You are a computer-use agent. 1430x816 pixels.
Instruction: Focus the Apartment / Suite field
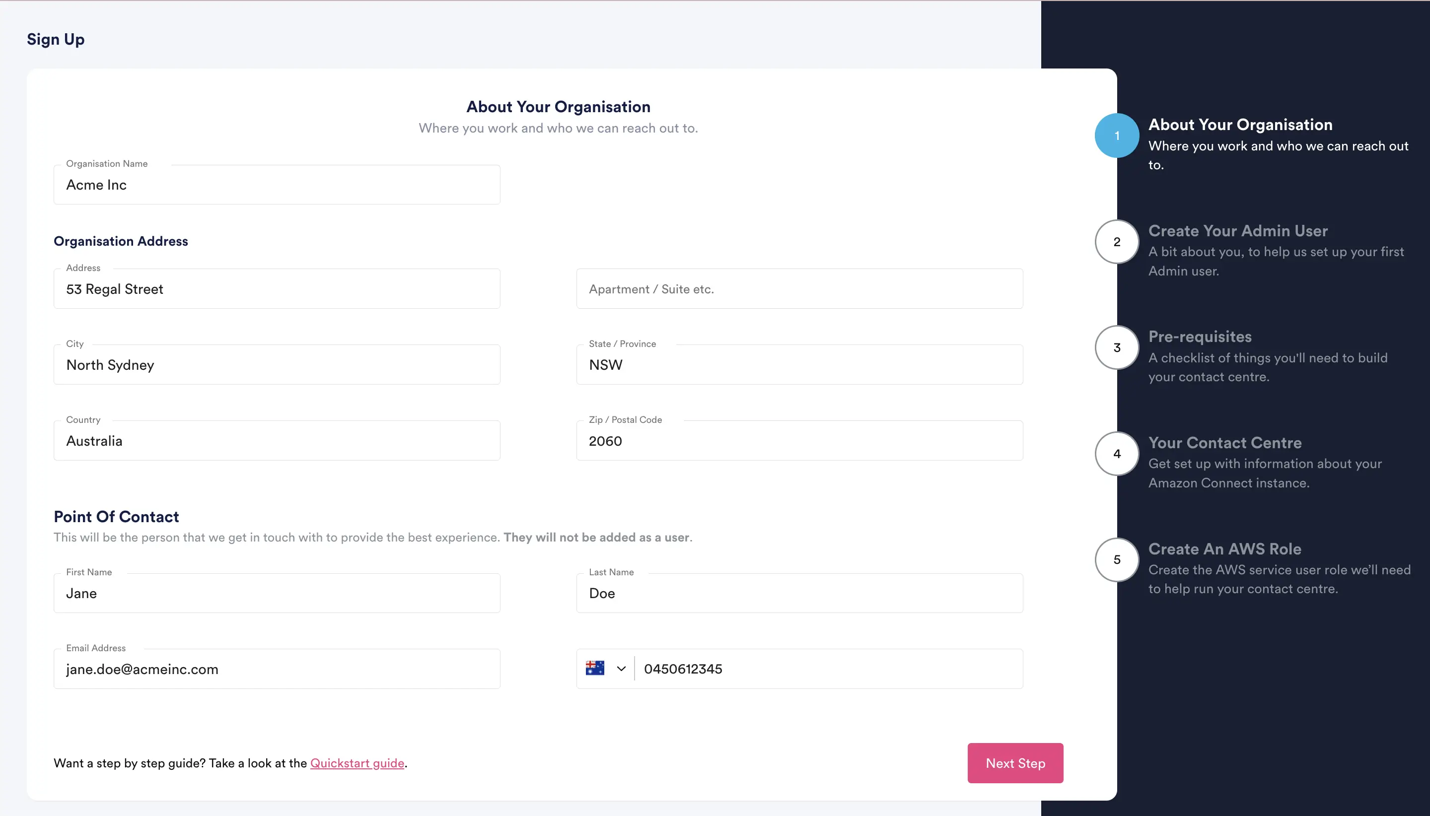point(799,289)
